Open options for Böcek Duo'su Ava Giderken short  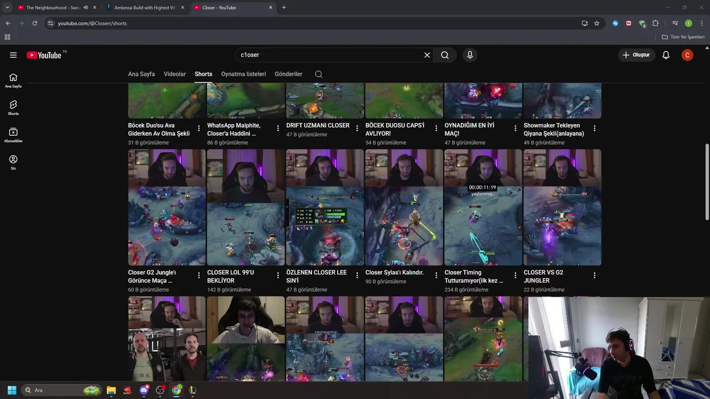[199, 129]
